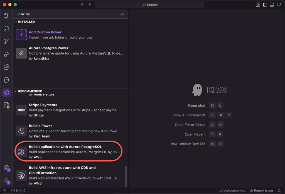The image size is (285, 194).
Task: Click Add Custom Power
Action: 45,32
